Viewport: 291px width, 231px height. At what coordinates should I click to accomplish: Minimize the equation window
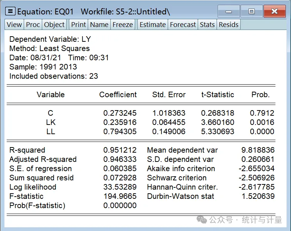point(229,11)
